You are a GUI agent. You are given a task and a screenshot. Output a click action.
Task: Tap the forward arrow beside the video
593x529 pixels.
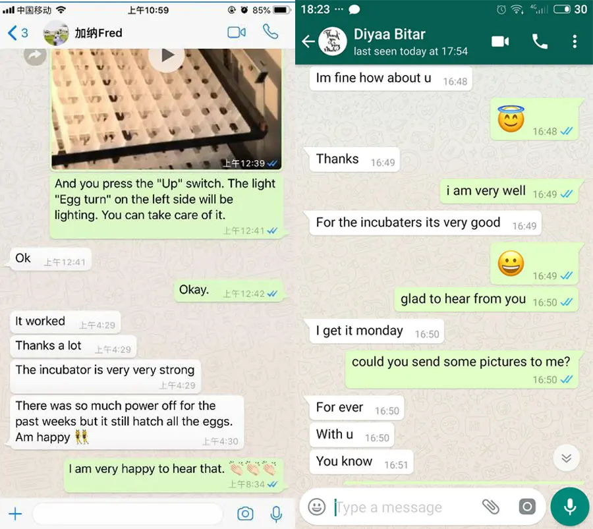click(35, 55)
